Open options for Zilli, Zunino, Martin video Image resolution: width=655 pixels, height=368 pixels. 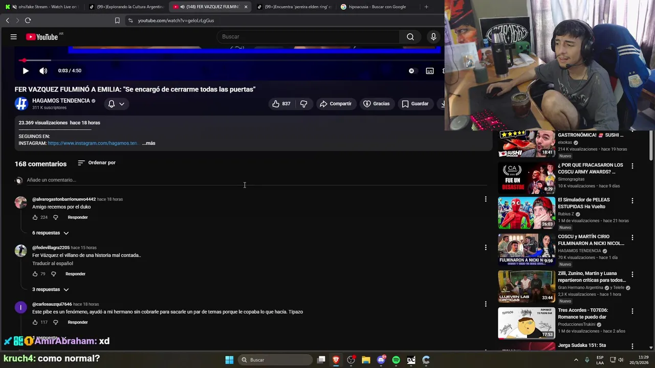[632, 274]
